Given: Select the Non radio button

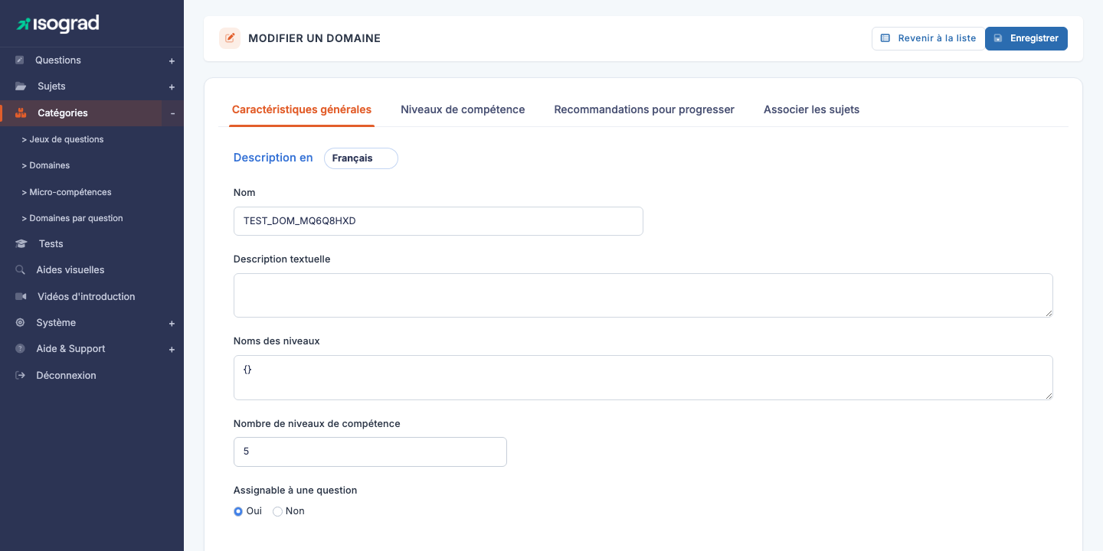Looking at the screenshot, I should (277, 511).
